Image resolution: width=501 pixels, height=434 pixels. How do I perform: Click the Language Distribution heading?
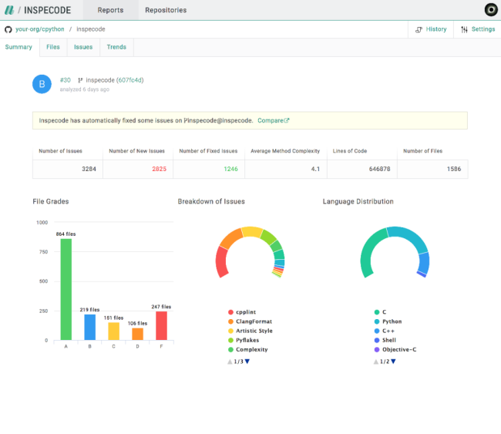(358, 202)
